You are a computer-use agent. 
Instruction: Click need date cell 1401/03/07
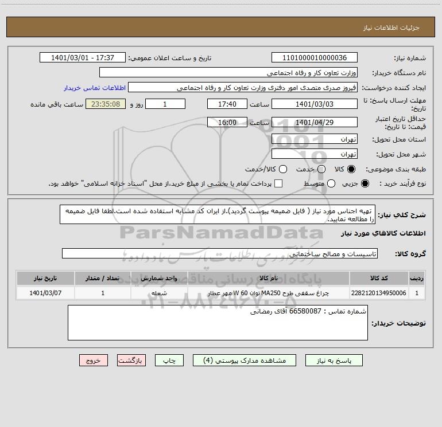(45, 293)
